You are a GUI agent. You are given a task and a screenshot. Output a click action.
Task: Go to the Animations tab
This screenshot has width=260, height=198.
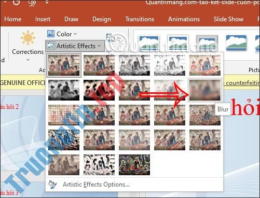point(184,19)
